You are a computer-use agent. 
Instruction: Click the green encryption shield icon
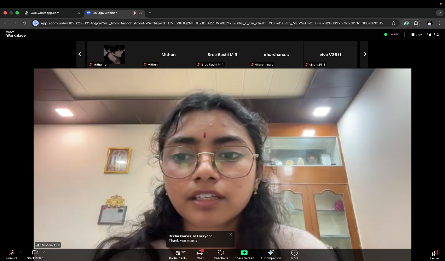pyautogui.click(x=386, y=35)
